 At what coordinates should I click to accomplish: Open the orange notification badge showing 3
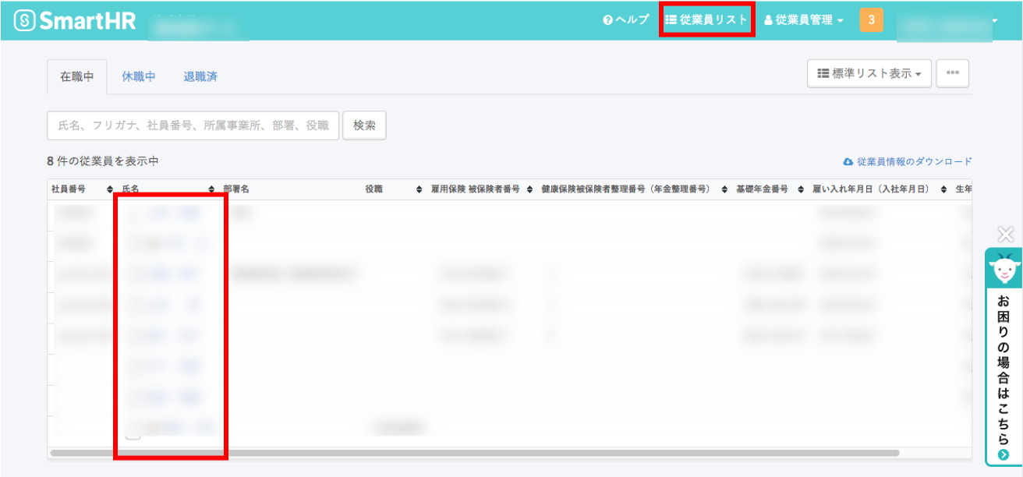(x=871, y=20)
